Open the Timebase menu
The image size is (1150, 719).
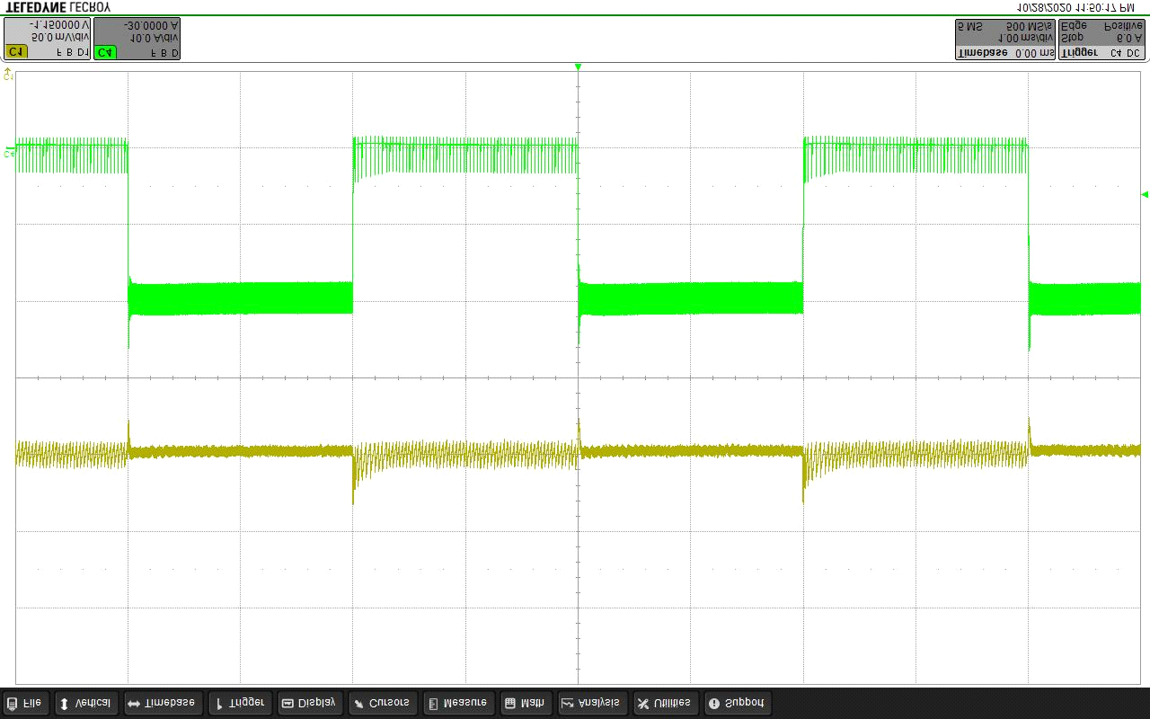click(x=162, y=703)
